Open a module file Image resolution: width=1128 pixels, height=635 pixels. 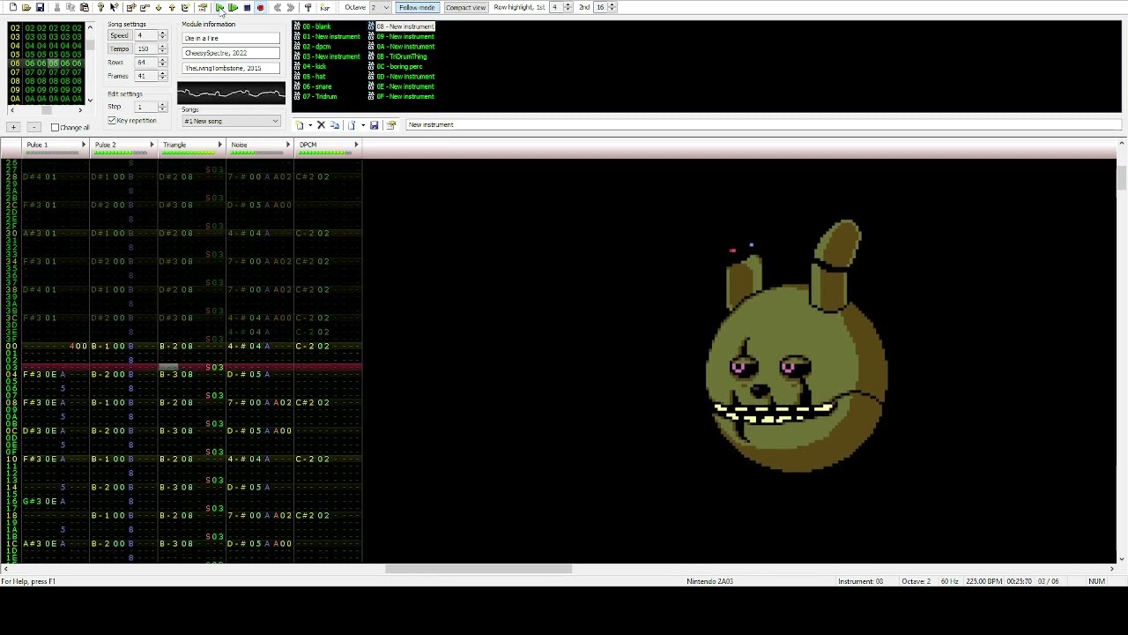click(26, 7)
